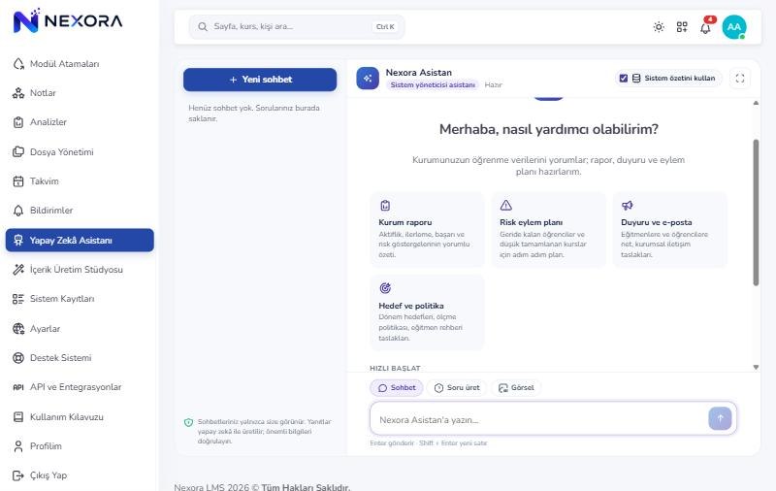The width and height of the screenshot is (776, 491).
Task: Click the send arrow button
Action: [x=720, y=419]
